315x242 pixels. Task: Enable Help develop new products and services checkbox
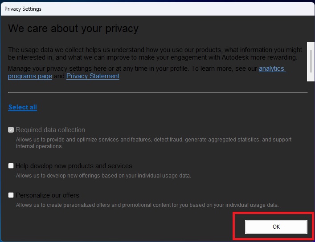[x=11, y=166]
